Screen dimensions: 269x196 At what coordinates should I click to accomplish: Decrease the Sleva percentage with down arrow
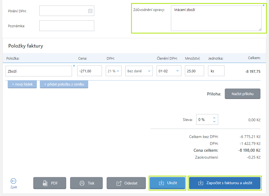[214, 122]
